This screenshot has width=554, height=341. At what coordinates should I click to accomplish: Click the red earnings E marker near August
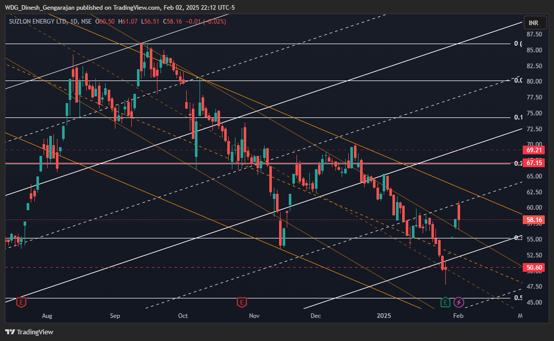[x=21, y=303]
